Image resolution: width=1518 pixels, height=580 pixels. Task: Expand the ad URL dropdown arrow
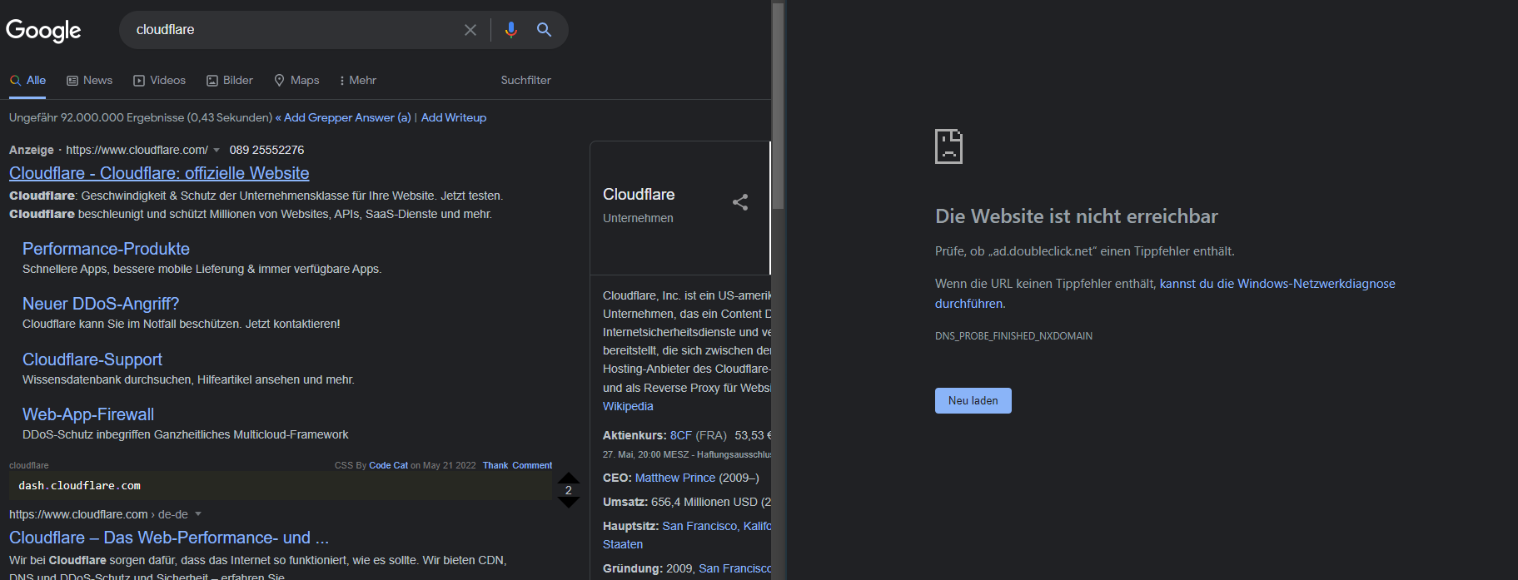pos(217,151)
